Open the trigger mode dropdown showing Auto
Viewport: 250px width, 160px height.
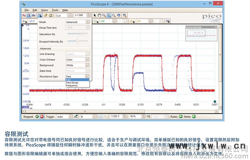(x=65, y=117)
